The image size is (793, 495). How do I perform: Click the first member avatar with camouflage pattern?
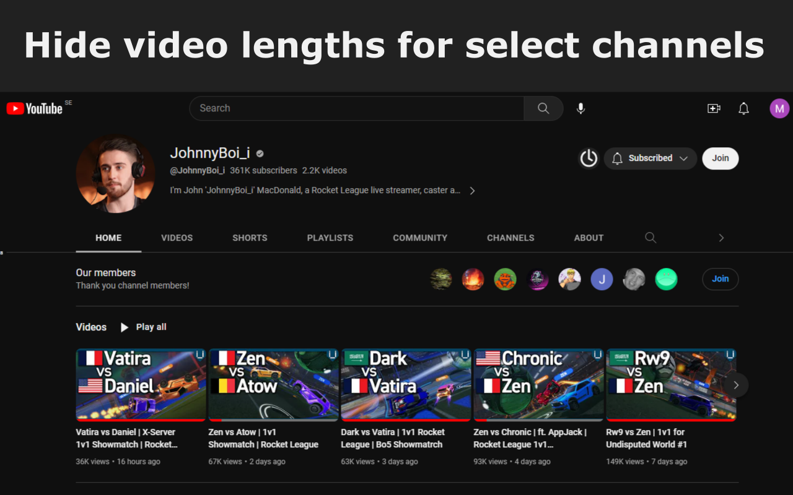pyautogui.click(x=441, y=279)
